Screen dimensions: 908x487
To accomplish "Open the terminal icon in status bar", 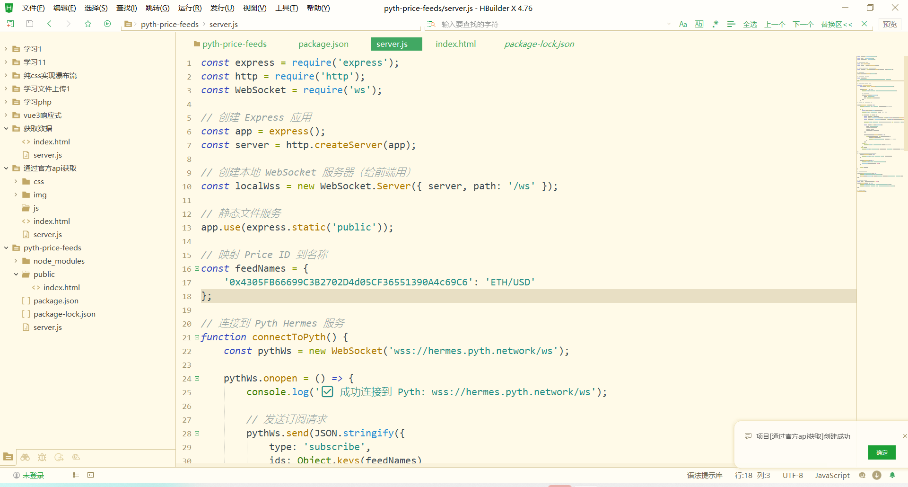I will pos(91,475).
